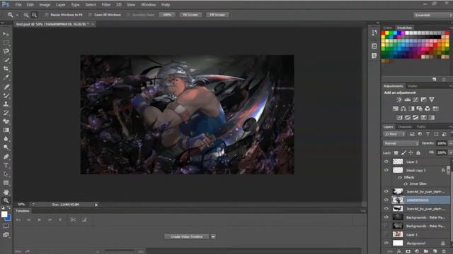Click the add layer style fx icon
Screen dimensions: 453x254
coord(399,251)
